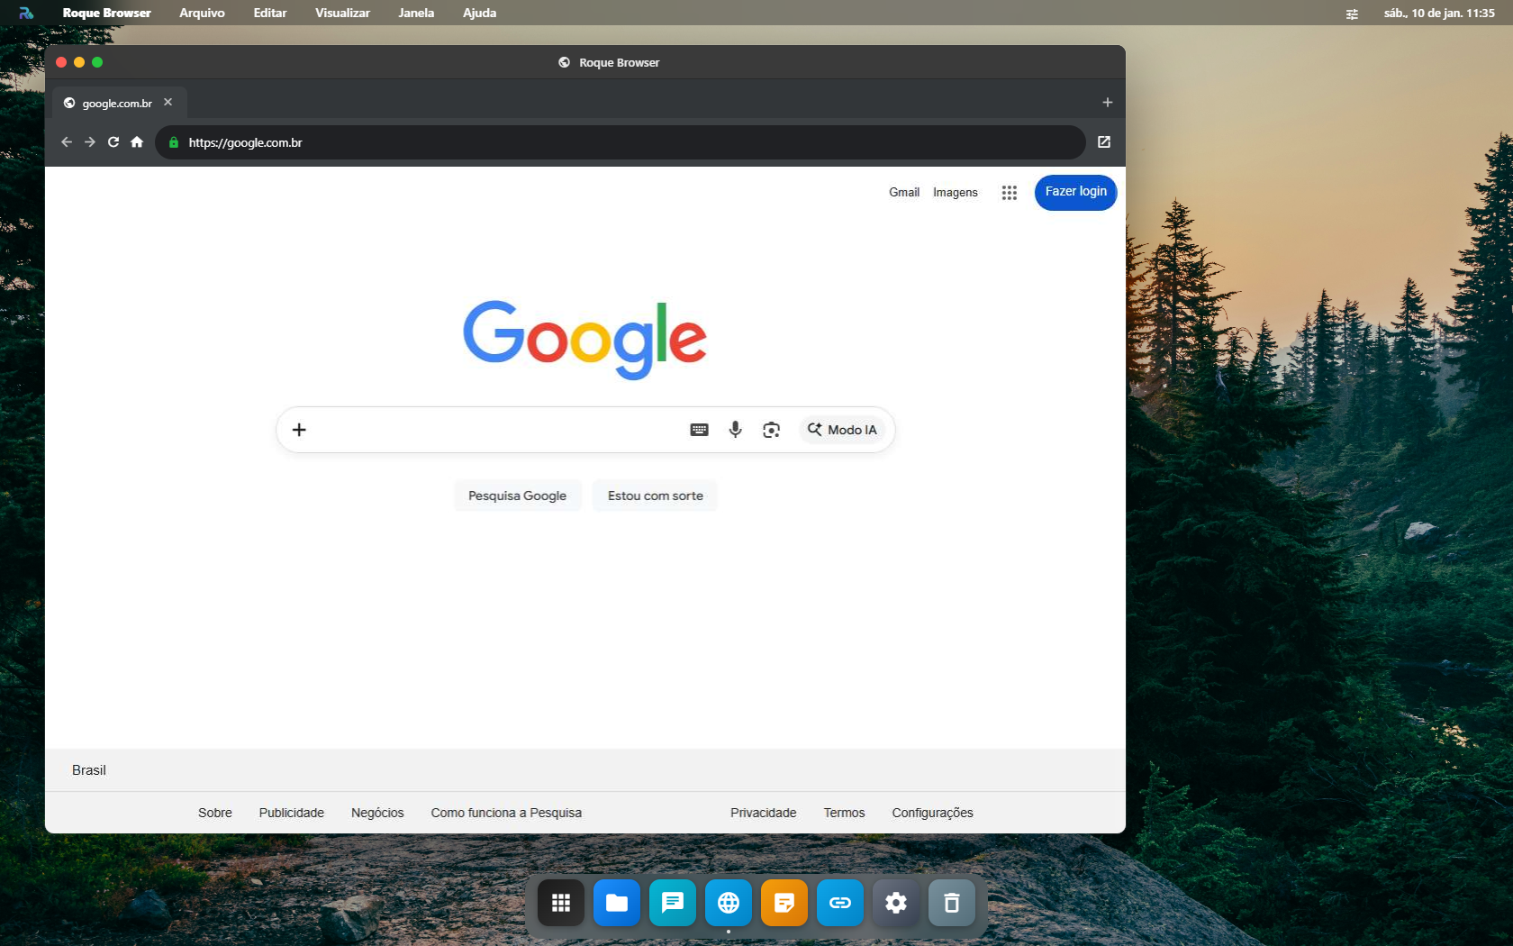
Task: Open the Privacidade link in footer
Action: [x=763, y=812]
